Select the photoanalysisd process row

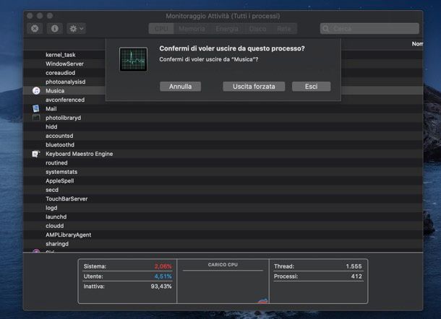tap(223, 82)
